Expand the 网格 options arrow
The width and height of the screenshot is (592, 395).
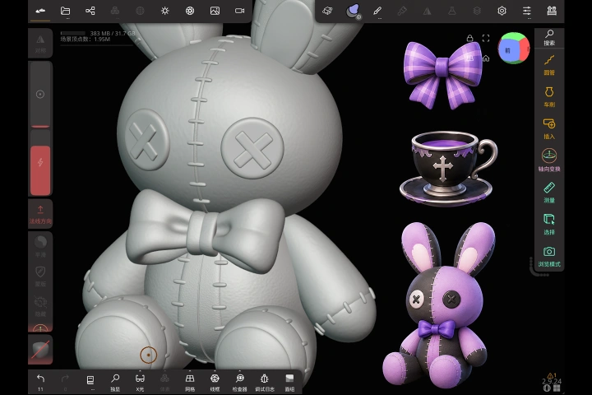coord(190,371)
